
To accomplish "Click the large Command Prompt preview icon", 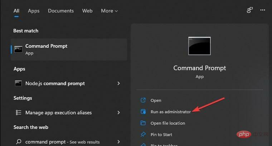I will pos(200,46).
